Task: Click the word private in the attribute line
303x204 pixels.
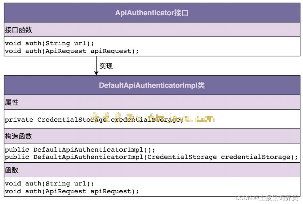Action: 19,120
